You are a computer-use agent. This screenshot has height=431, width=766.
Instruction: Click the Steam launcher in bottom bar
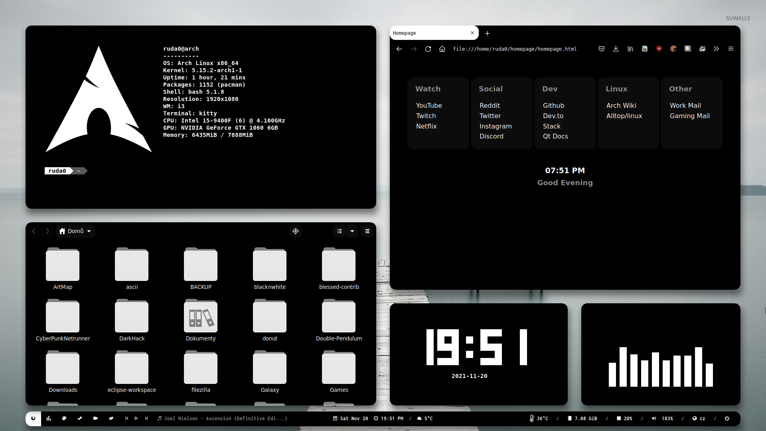point(80,418)
